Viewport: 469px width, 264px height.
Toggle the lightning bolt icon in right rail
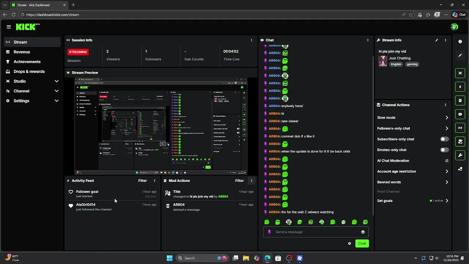(460, 87)
